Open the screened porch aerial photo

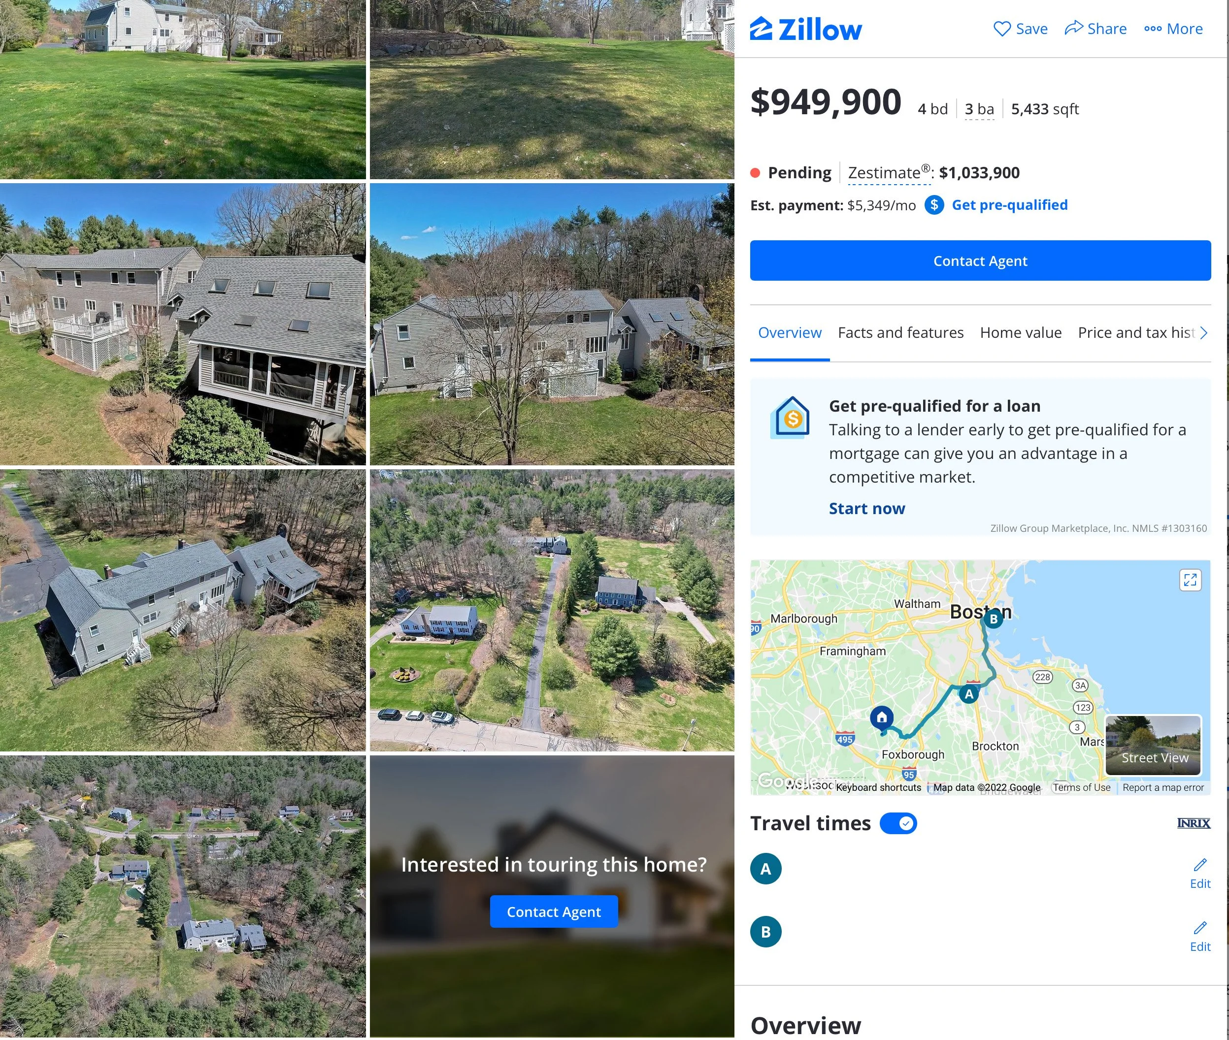point(183,325)
